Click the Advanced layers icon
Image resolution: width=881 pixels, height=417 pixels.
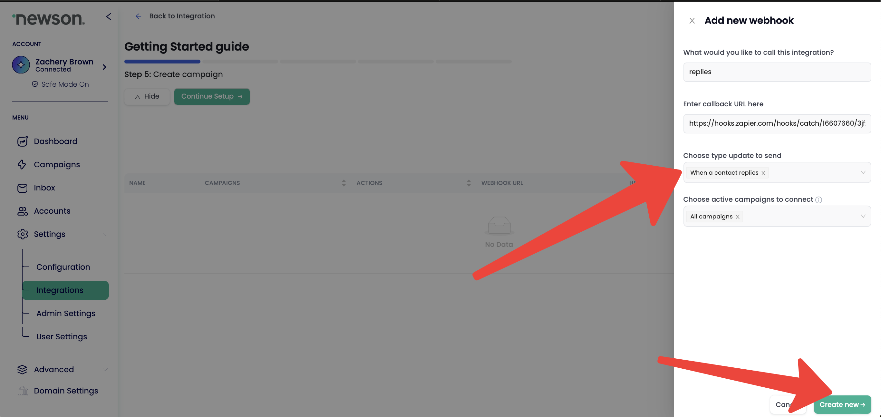[x=22, y=369]
